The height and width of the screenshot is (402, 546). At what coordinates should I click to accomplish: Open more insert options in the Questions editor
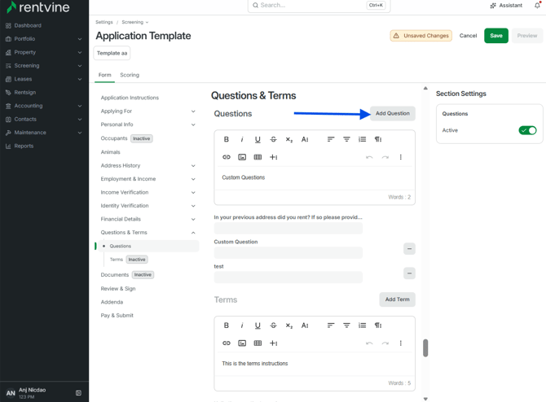click(273, 157)
